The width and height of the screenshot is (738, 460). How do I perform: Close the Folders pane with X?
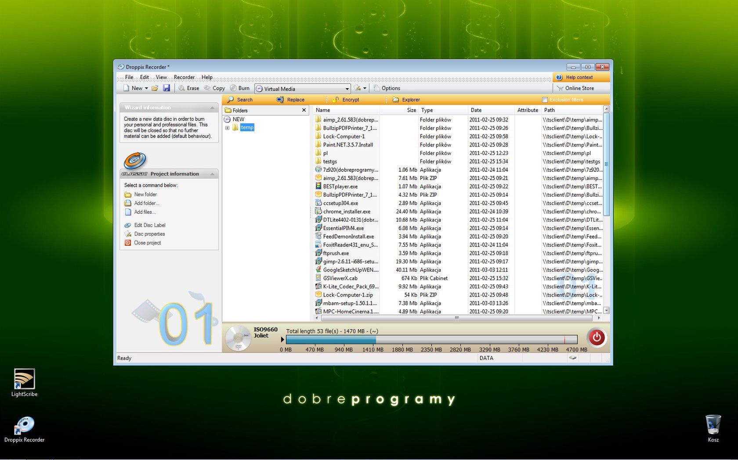pyautogui.click(x=304, y=110)
